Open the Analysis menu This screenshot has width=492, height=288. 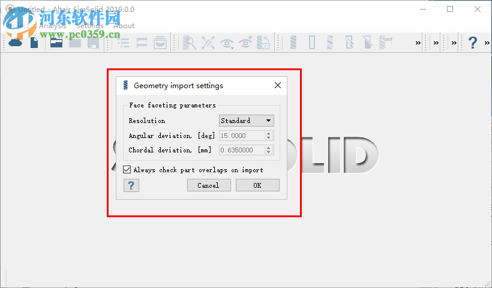click(53, 26)
